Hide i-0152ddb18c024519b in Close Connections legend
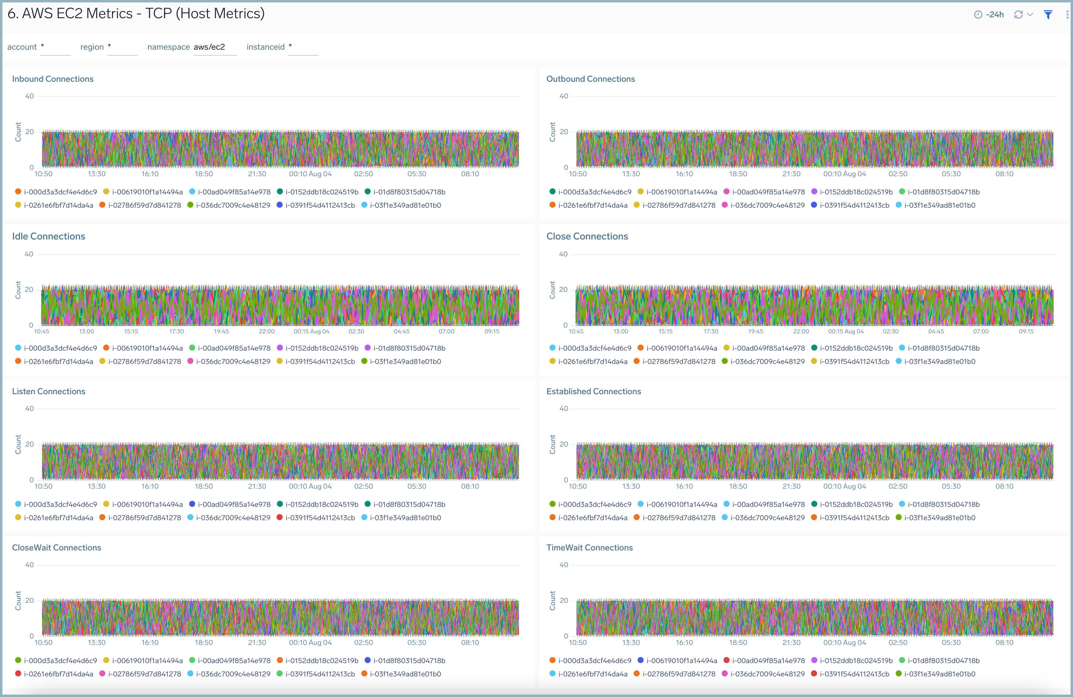Viewport: 1073px width, 697px height. [856, 348]
